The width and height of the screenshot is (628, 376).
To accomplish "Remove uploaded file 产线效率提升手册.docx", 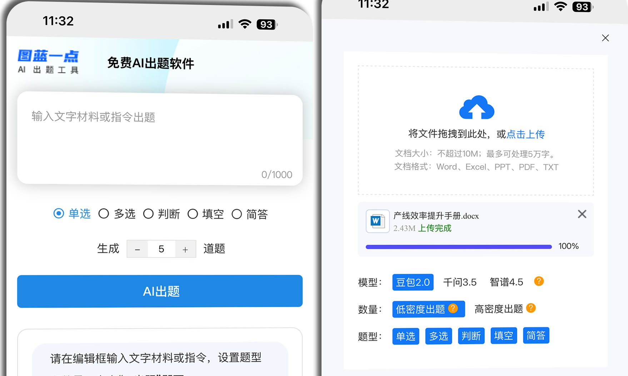I will (x=582, y=214).
